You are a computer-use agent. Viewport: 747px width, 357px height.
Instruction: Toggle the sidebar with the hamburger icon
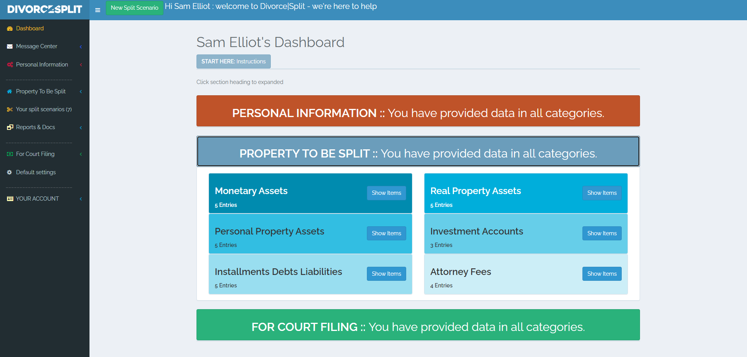97,10
